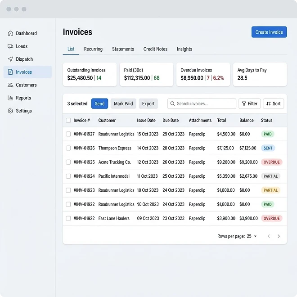Open the Statements tab
Image resolution: width=297 pixels, height=297 pixels.
pyautogui.click(x=123, y=49)
